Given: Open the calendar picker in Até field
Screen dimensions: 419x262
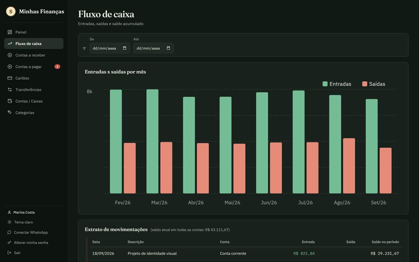Looking at the screenshot, I should click(x=168, y=48).
